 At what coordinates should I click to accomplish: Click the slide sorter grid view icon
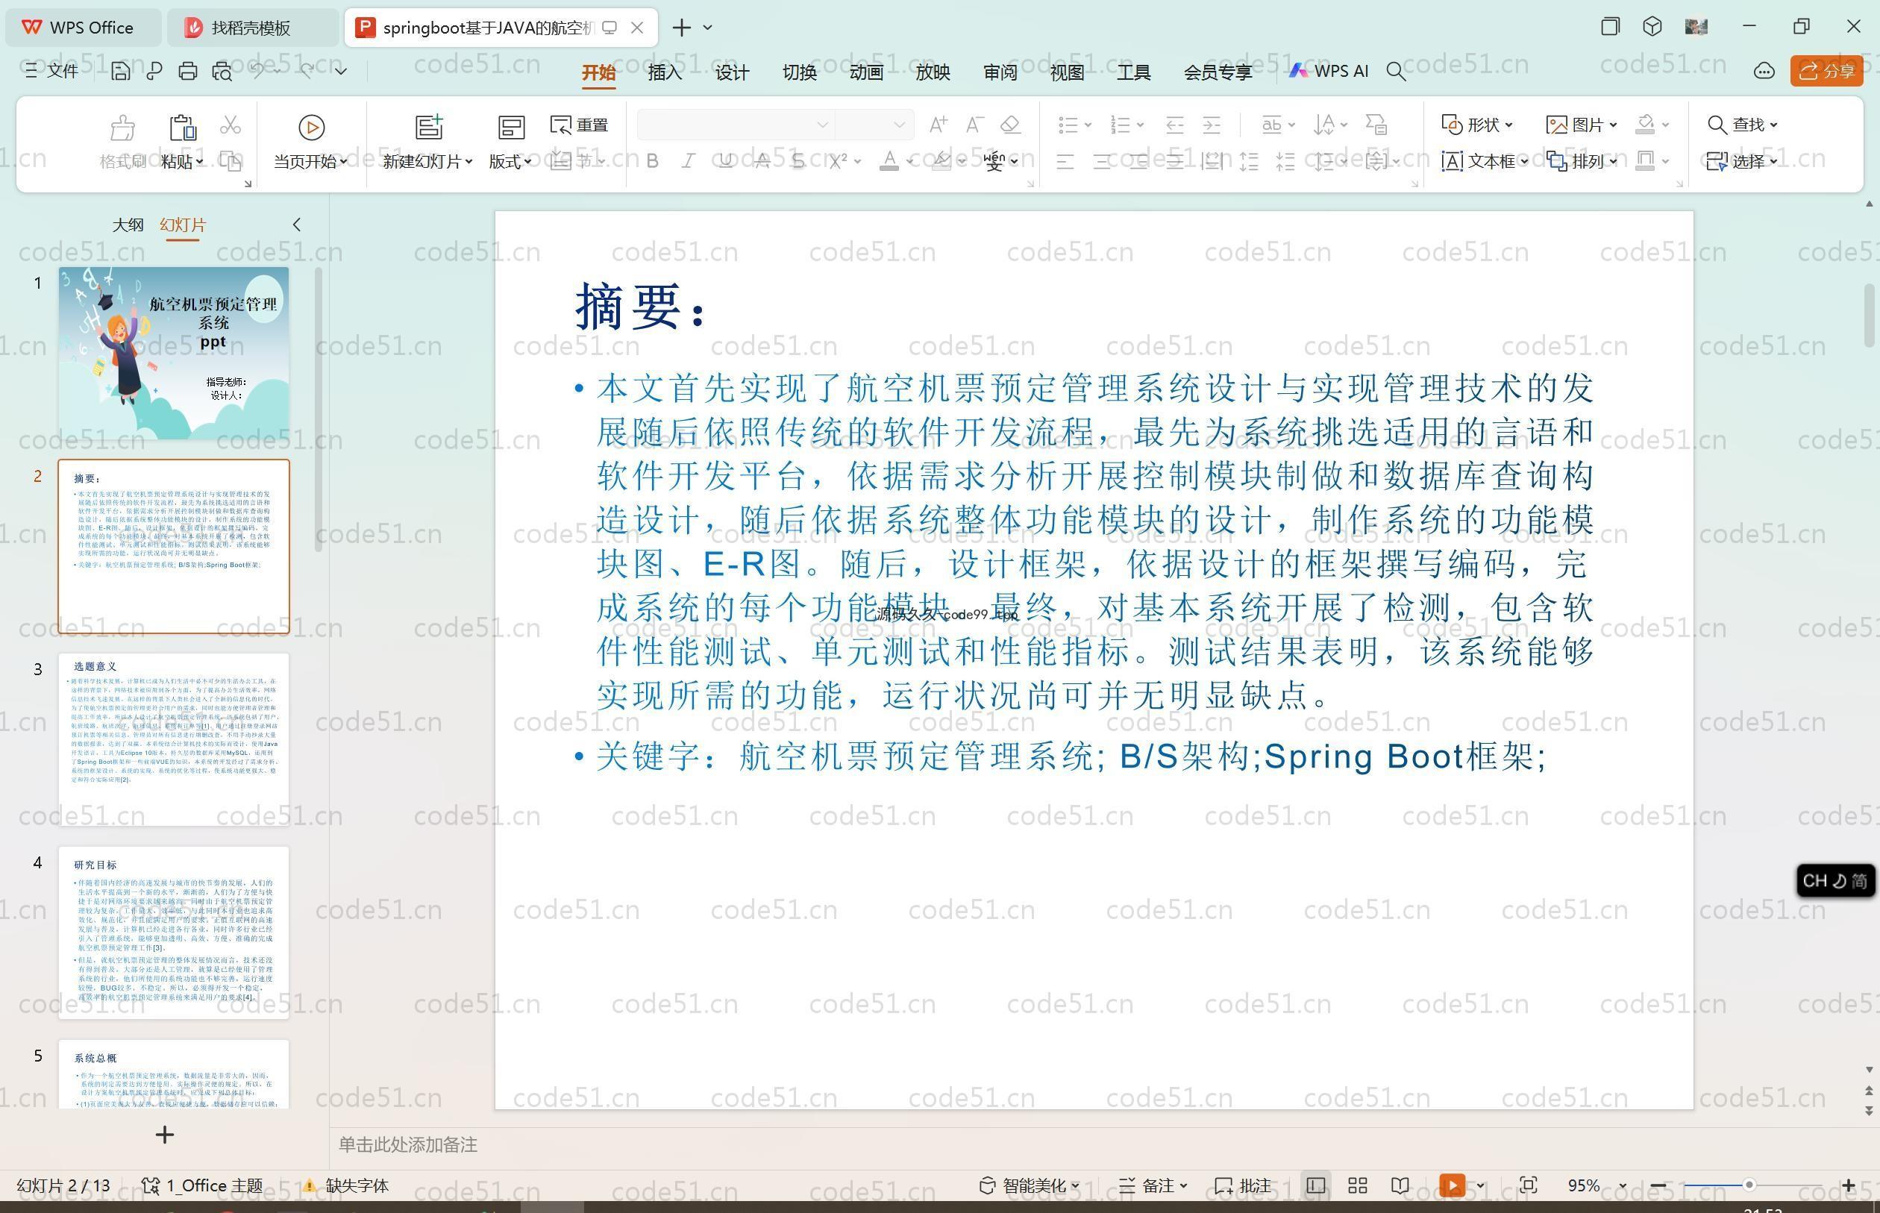1357,1185
